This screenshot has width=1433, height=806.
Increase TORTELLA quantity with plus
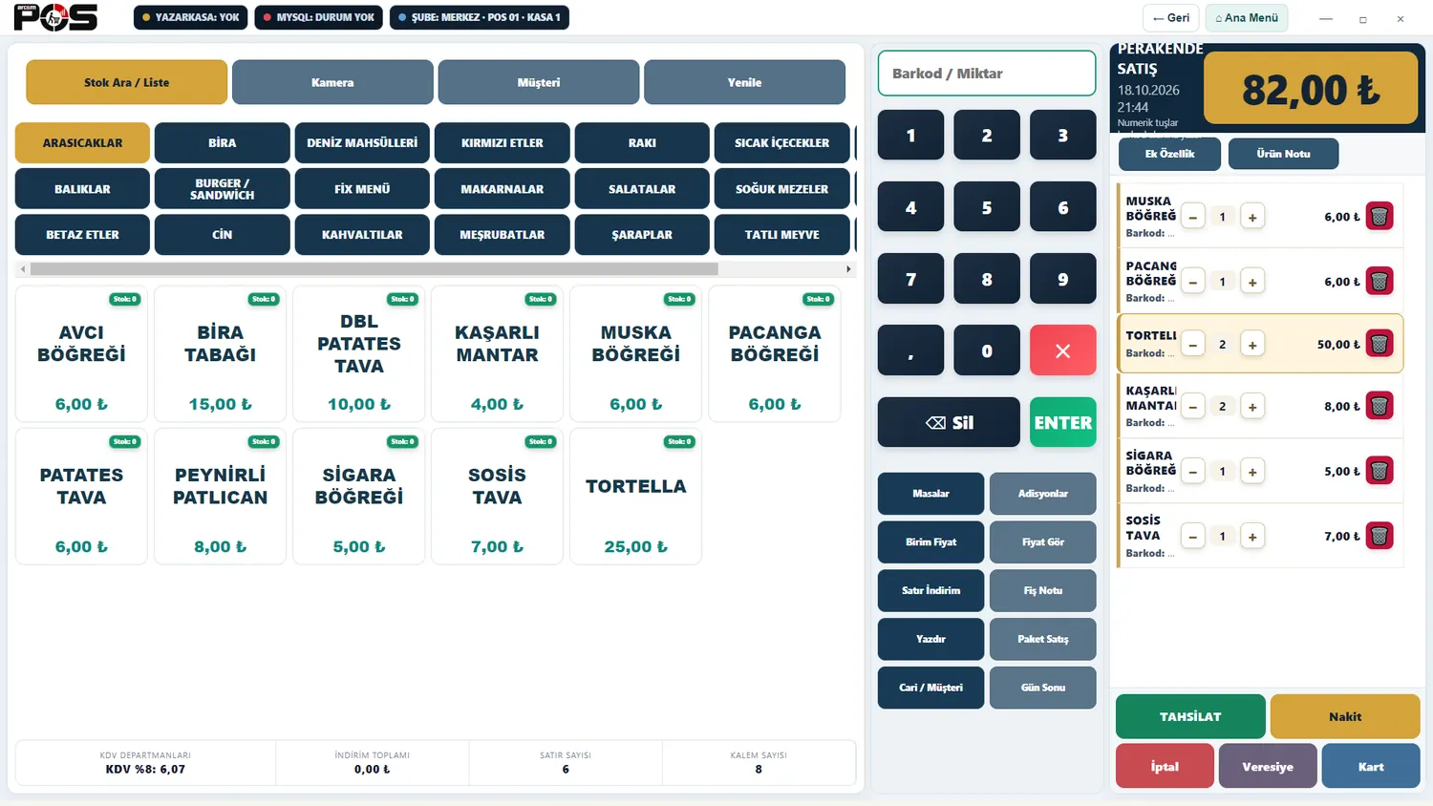pos(1251,345)
